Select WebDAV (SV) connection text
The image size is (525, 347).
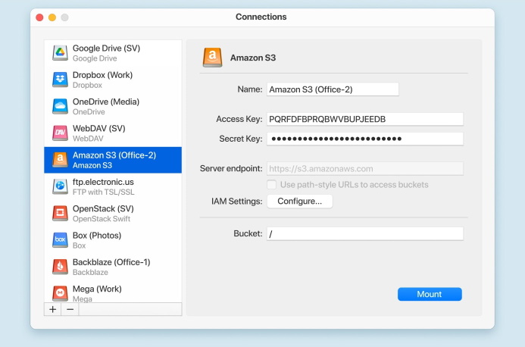pos(98,128)
